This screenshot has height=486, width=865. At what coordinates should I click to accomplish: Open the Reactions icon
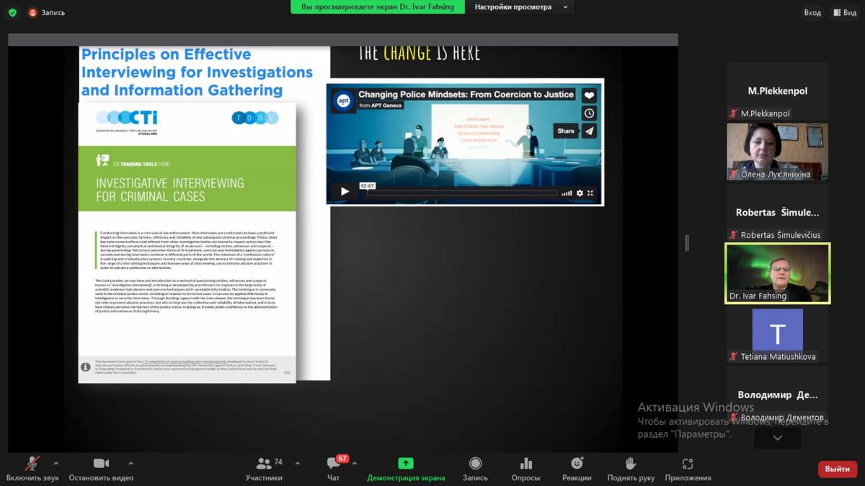[577, 464]
